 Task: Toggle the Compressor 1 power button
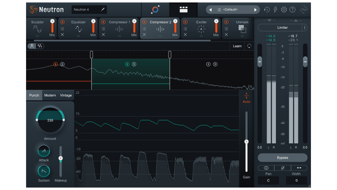pyautogui.click(x=103, y=22)
